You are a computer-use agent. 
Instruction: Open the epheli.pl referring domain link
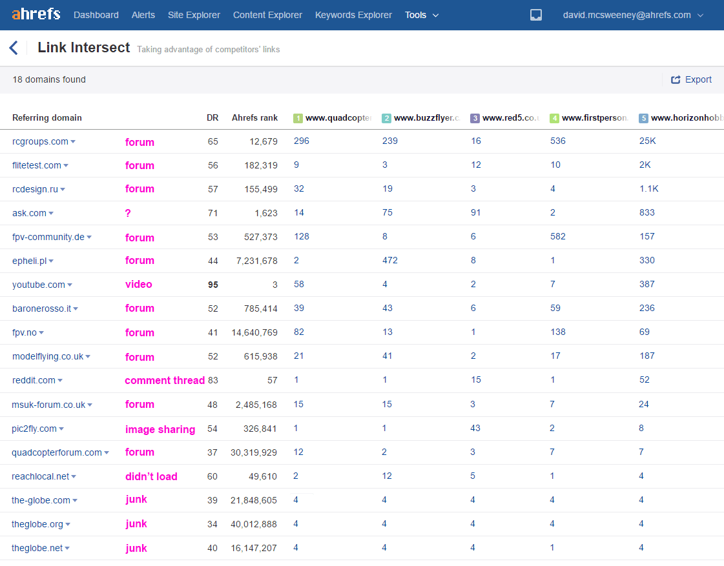pos(30,261)
